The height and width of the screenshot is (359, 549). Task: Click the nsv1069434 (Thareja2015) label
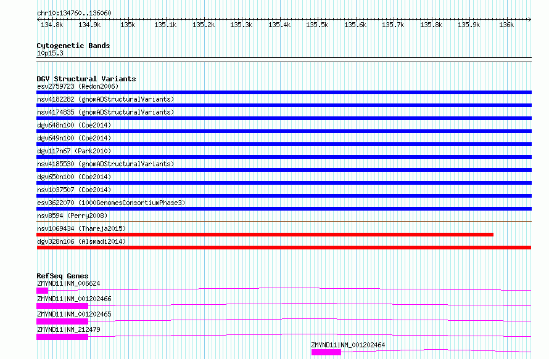[x=81, y=228]
